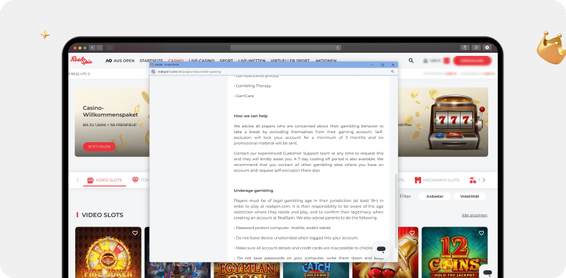Open the site search magnifier icon
Viewport: 566px width, 278px height.
click(x=411, y=60)
